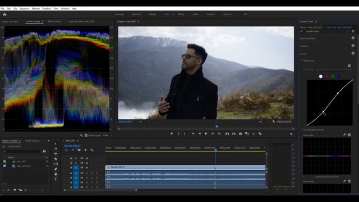This screenshot has width=359, height=202.
Task: Open timeline display settings wrench
Action: tap(92, 150)
